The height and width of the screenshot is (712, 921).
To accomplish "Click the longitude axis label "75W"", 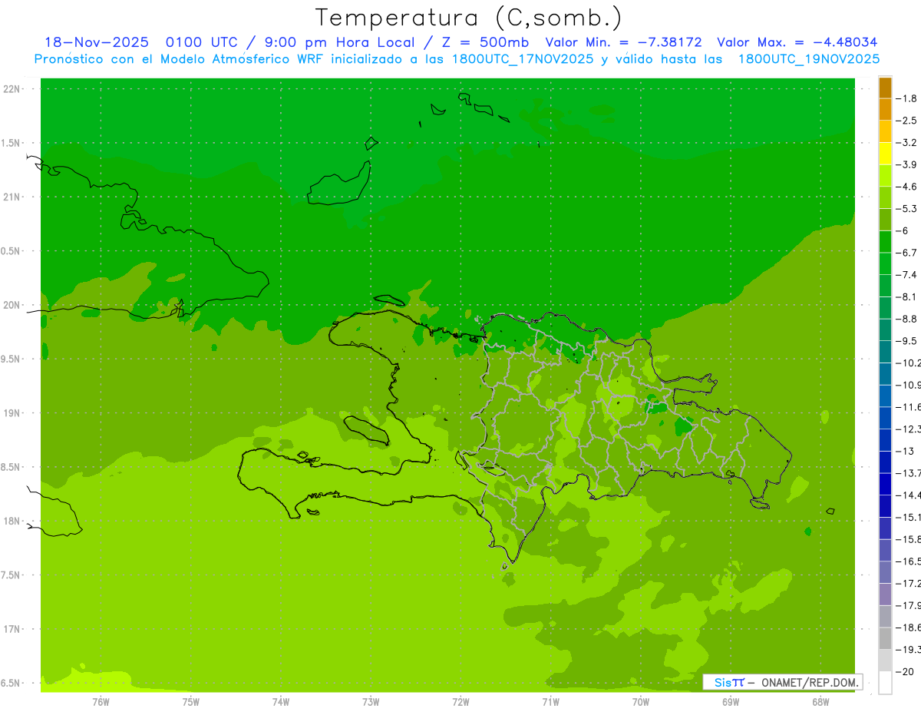I will point(191,701).
